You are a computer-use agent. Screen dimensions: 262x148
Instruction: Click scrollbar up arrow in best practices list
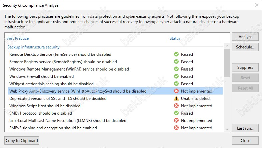pyautogui.click(x=227, y=46)
